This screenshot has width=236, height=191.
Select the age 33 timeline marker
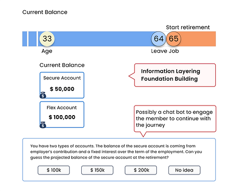pos(47,39)
